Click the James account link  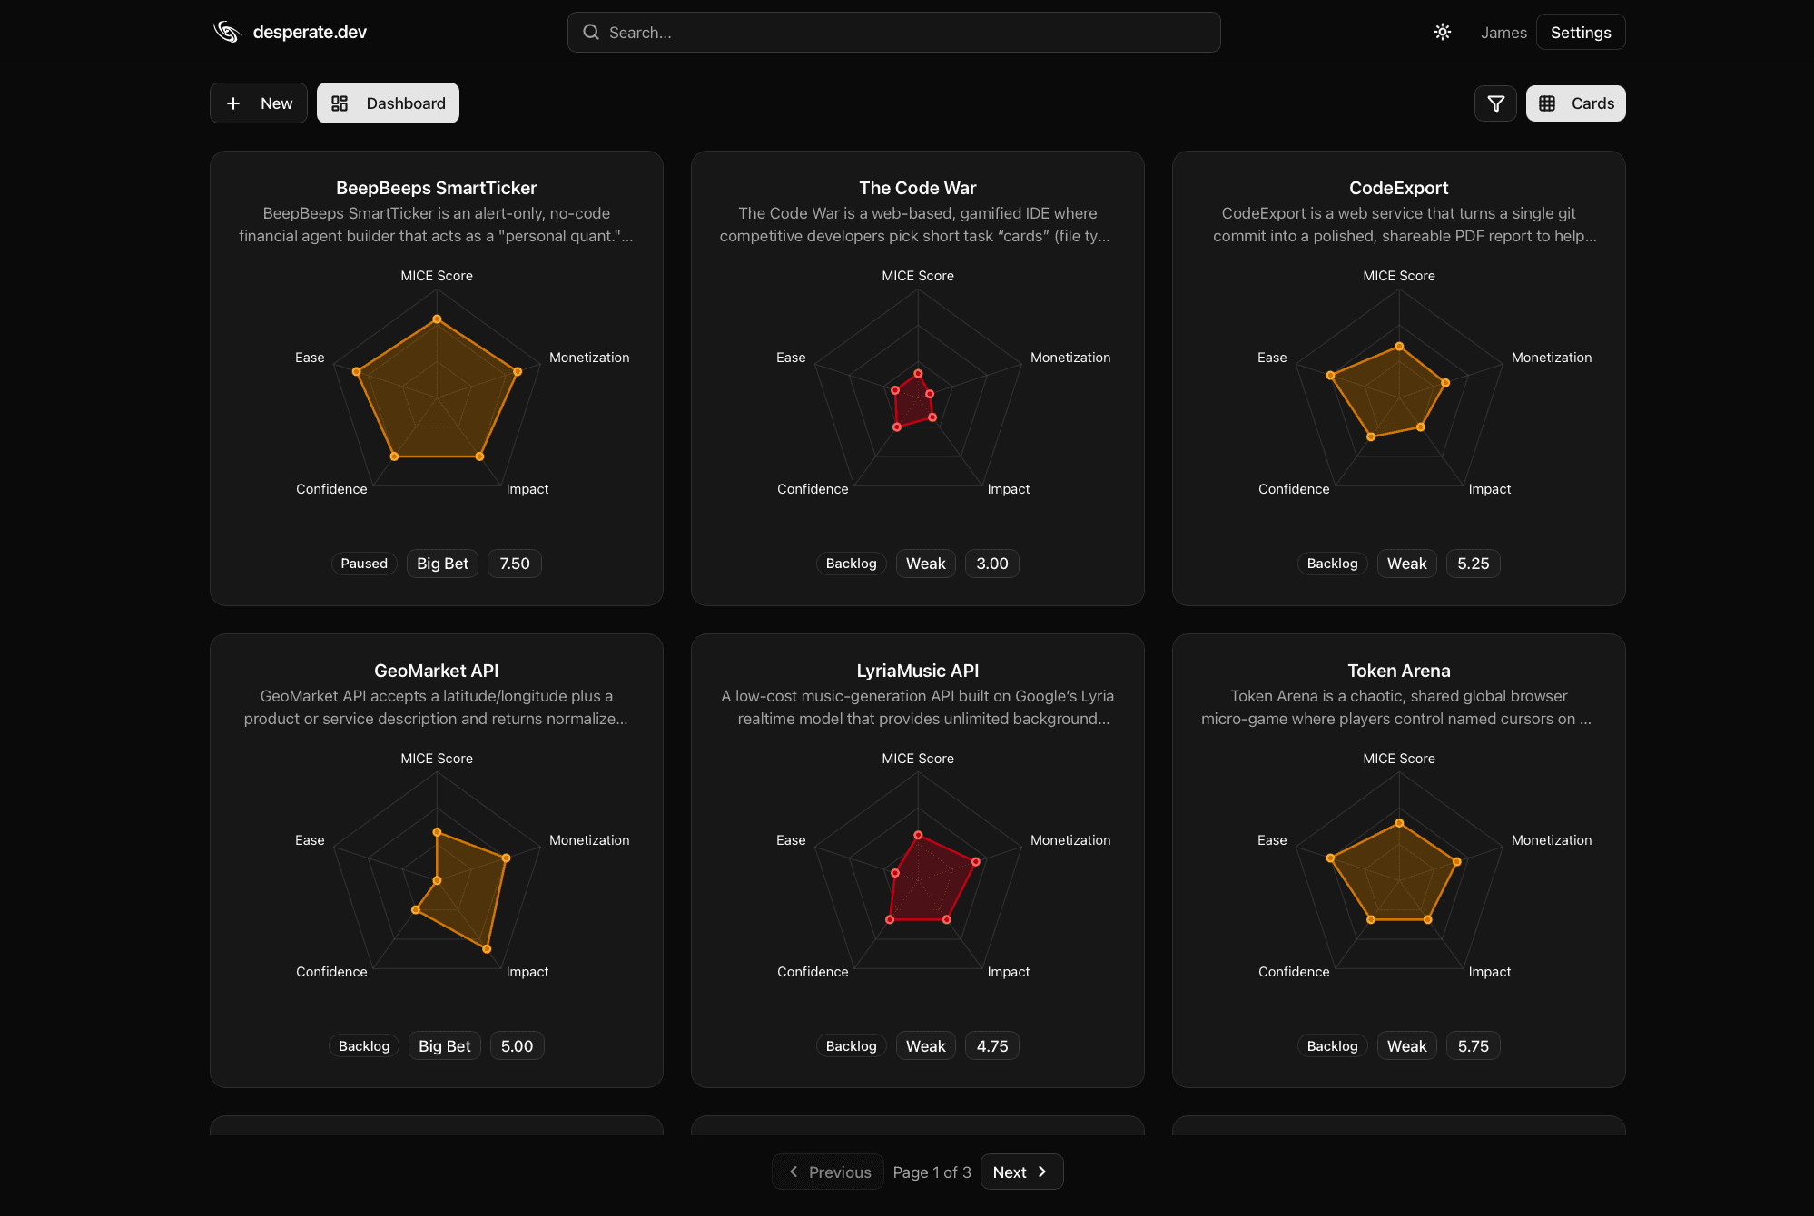pos(1503,32)
